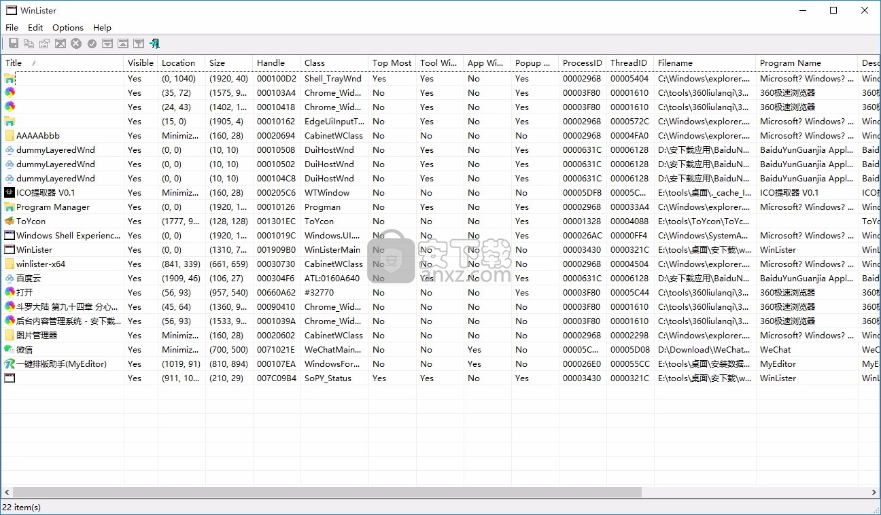Viewport: 881px width, 515px height.
Task: Click ProcessID value 00001328
Action: tap(582, 221)
